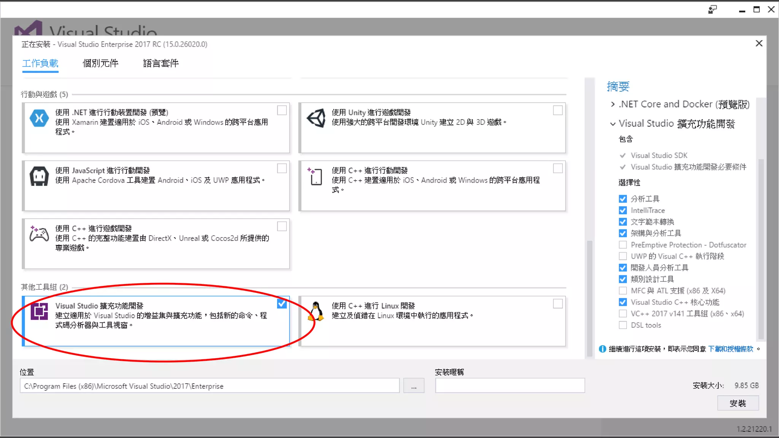Switch to the 語言套件 tab

tap(161, 63)
